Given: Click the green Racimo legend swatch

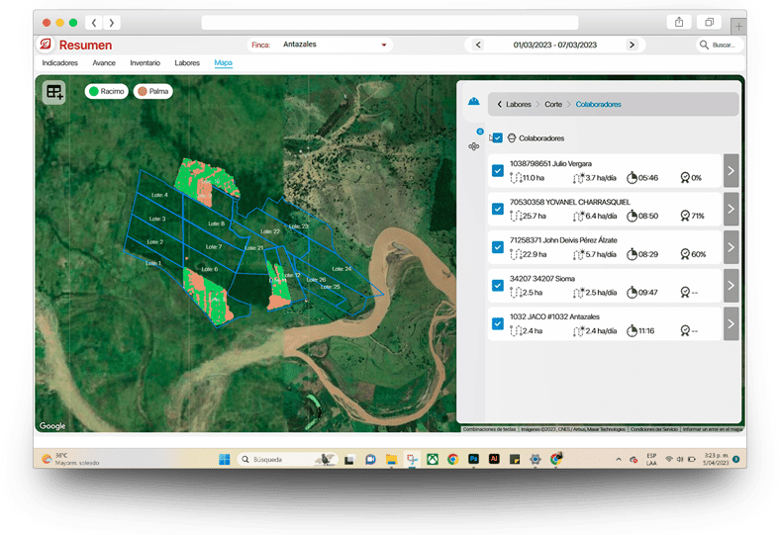Looking at the screenshot, I should click(93, 91).
